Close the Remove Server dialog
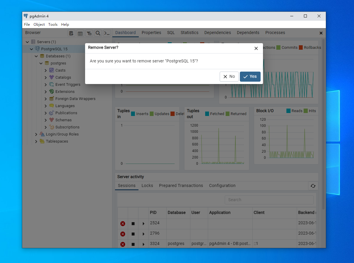The image size is (354, 263). pos(256,49)
